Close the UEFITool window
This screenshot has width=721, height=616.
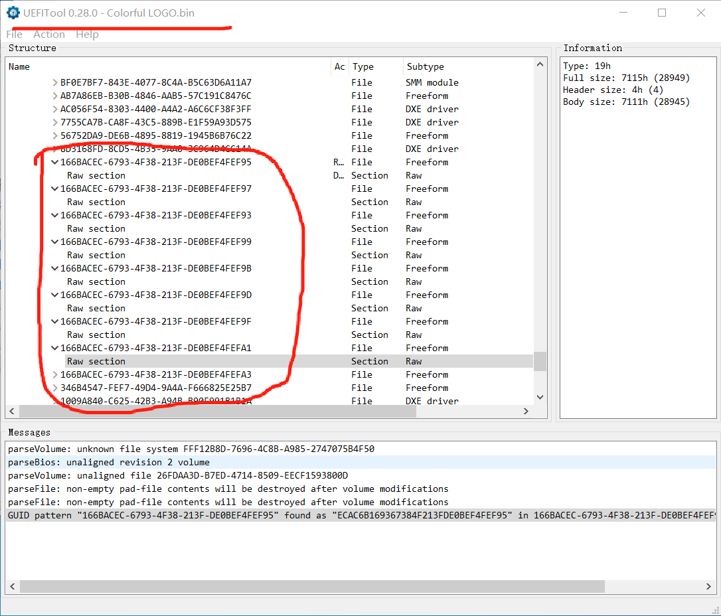pos(701,13)
